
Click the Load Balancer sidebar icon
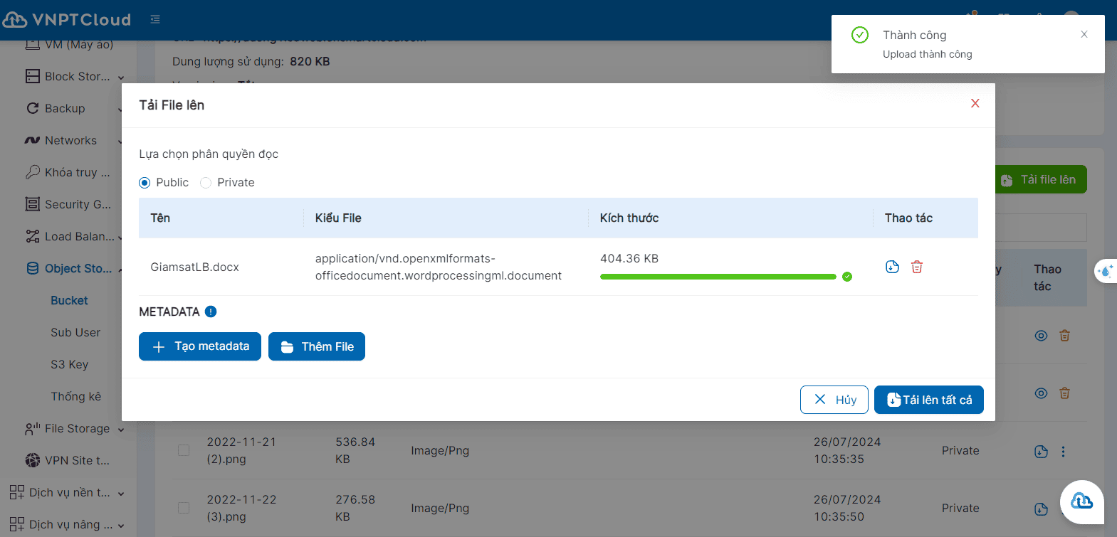[x=33, y=236]
